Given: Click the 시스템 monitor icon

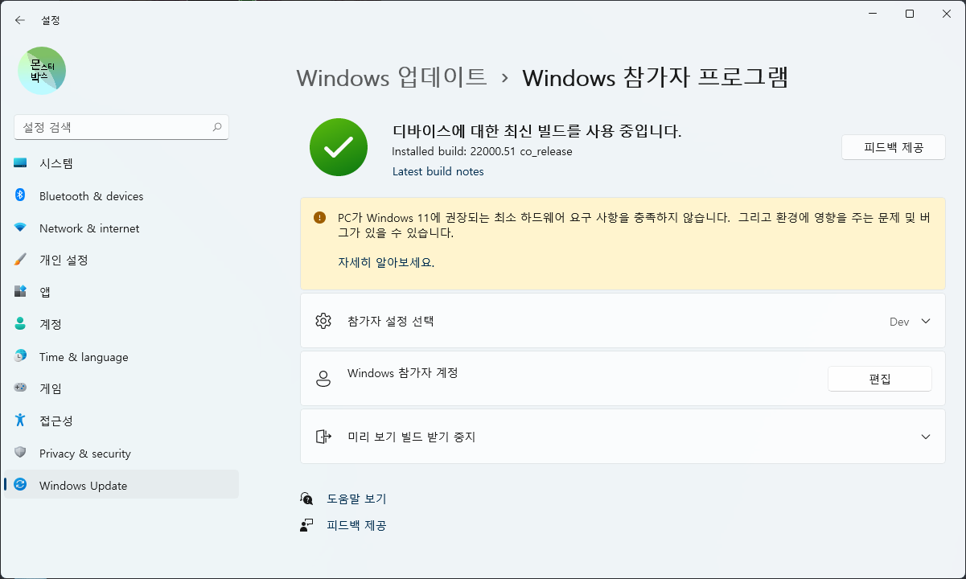Looking at the screenshot, I should (x=20, y=163).
